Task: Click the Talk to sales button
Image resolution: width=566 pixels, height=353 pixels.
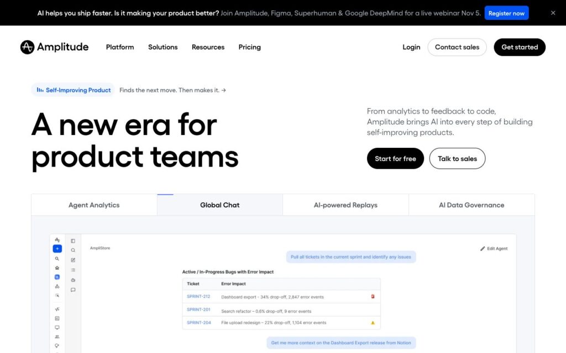Action: pyautogui.click(x=457, y=158)
